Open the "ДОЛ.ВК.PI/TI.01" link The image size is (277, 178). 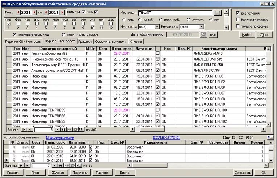(x=166, y=137)
